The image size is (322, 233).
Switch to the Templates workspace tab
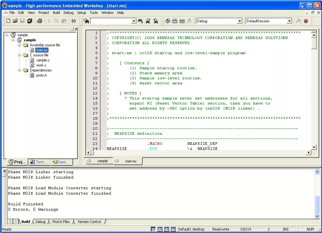(x=39, y=162)
